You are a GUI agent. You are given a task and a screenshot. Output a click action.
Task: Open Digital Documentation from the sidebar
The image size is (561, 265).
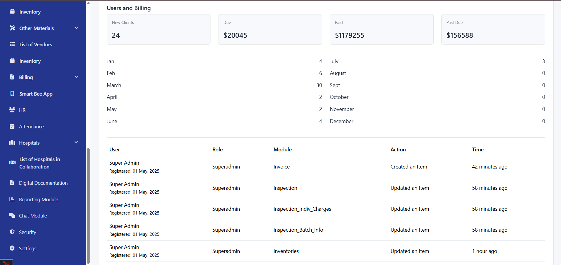point(43,183)
